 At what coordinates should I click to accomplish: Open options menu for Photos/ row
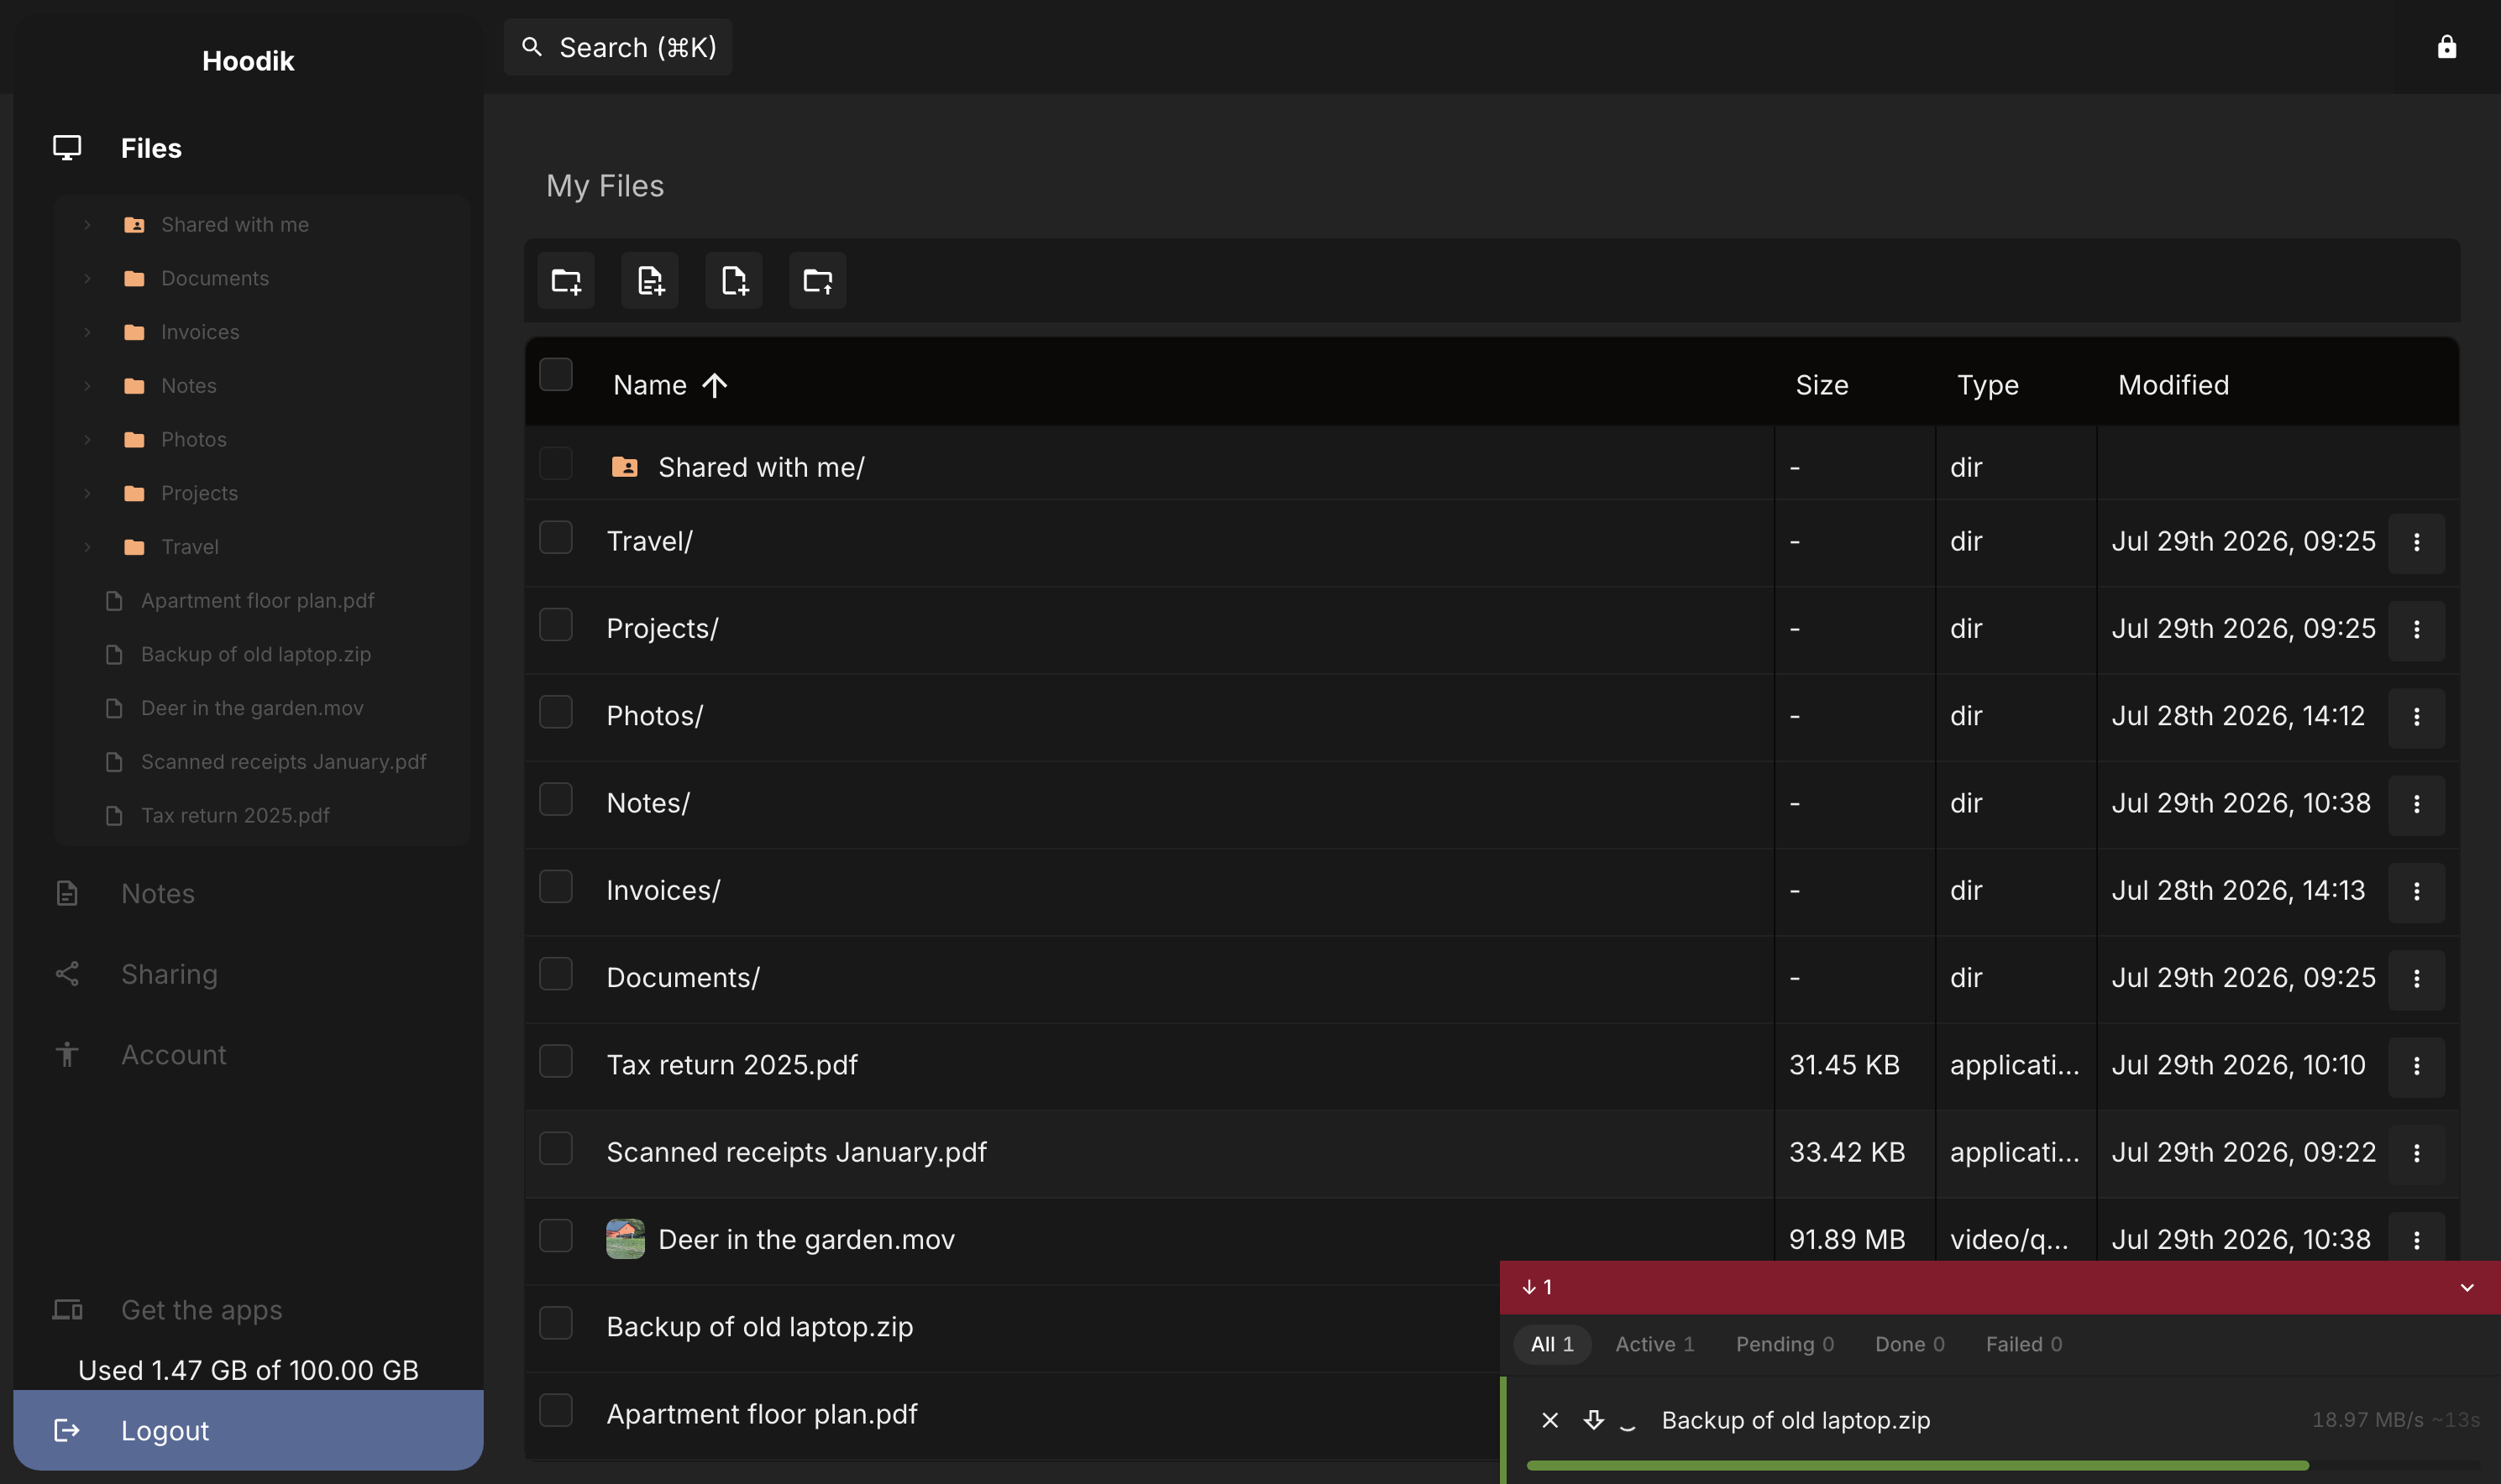click(x=2417, y=717)
